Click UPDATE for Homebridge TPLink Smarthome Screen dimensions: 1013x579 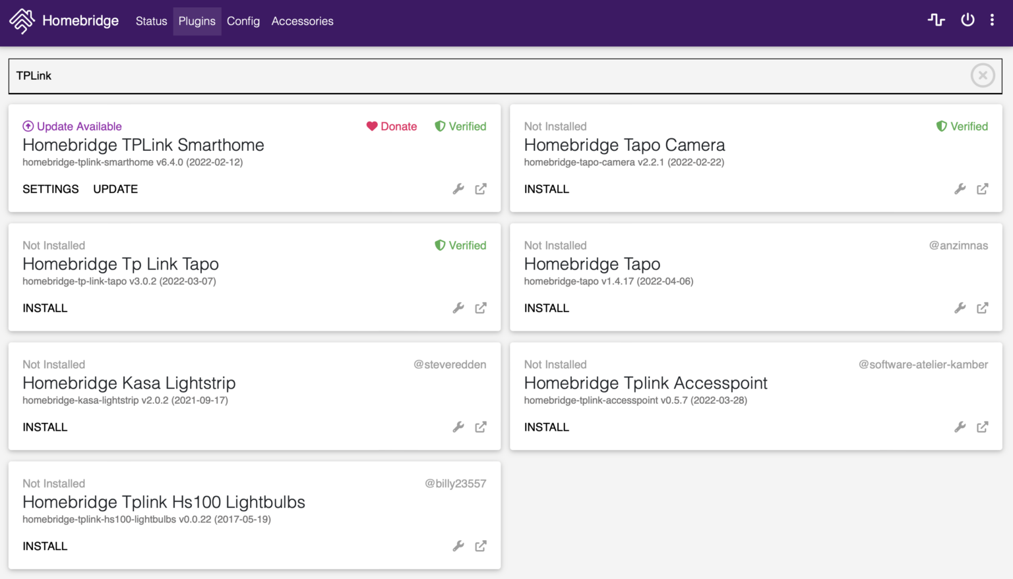[x=115, y=189]
